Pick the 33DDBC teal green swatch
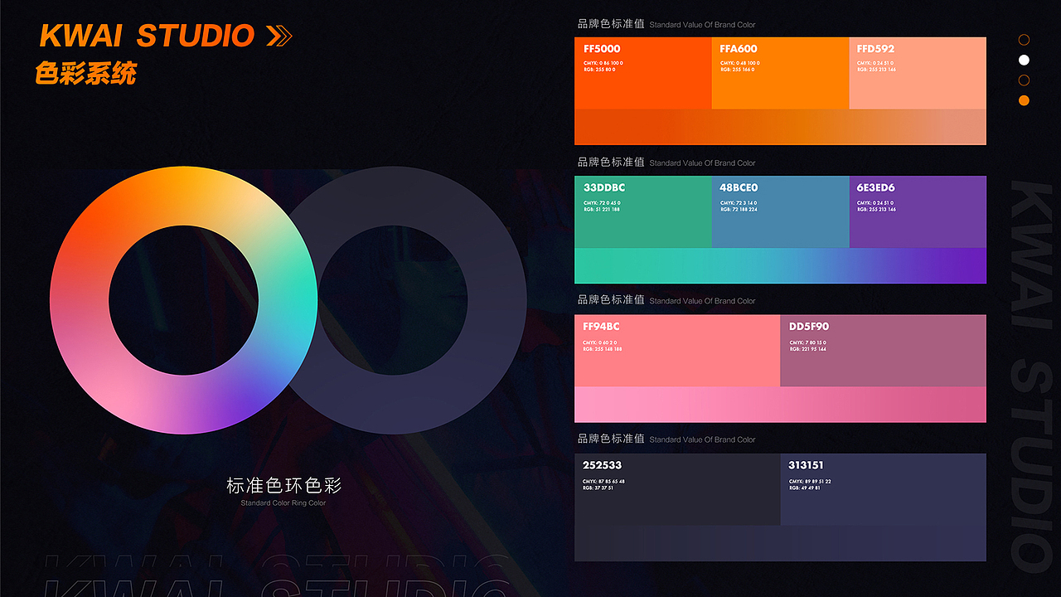This screenshot has width=1061, height=597. pyautogui.click(x=643, y=211)
